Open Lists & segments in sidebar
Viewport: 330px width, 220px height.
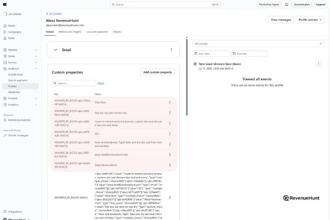pyautogui.click(x=18, y=80)
